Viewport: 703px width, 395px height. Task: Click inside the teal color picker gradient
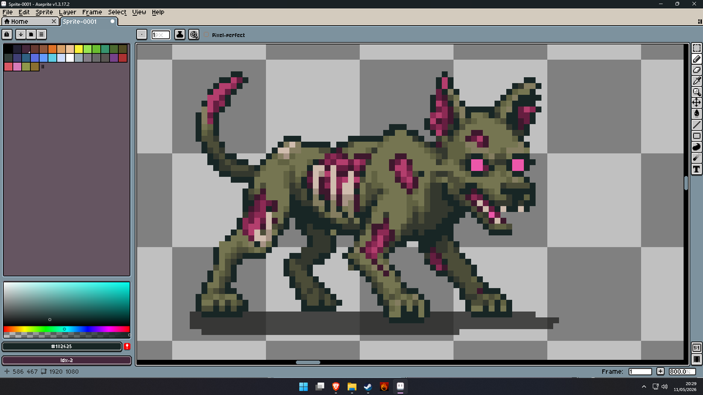pos(66,304)
